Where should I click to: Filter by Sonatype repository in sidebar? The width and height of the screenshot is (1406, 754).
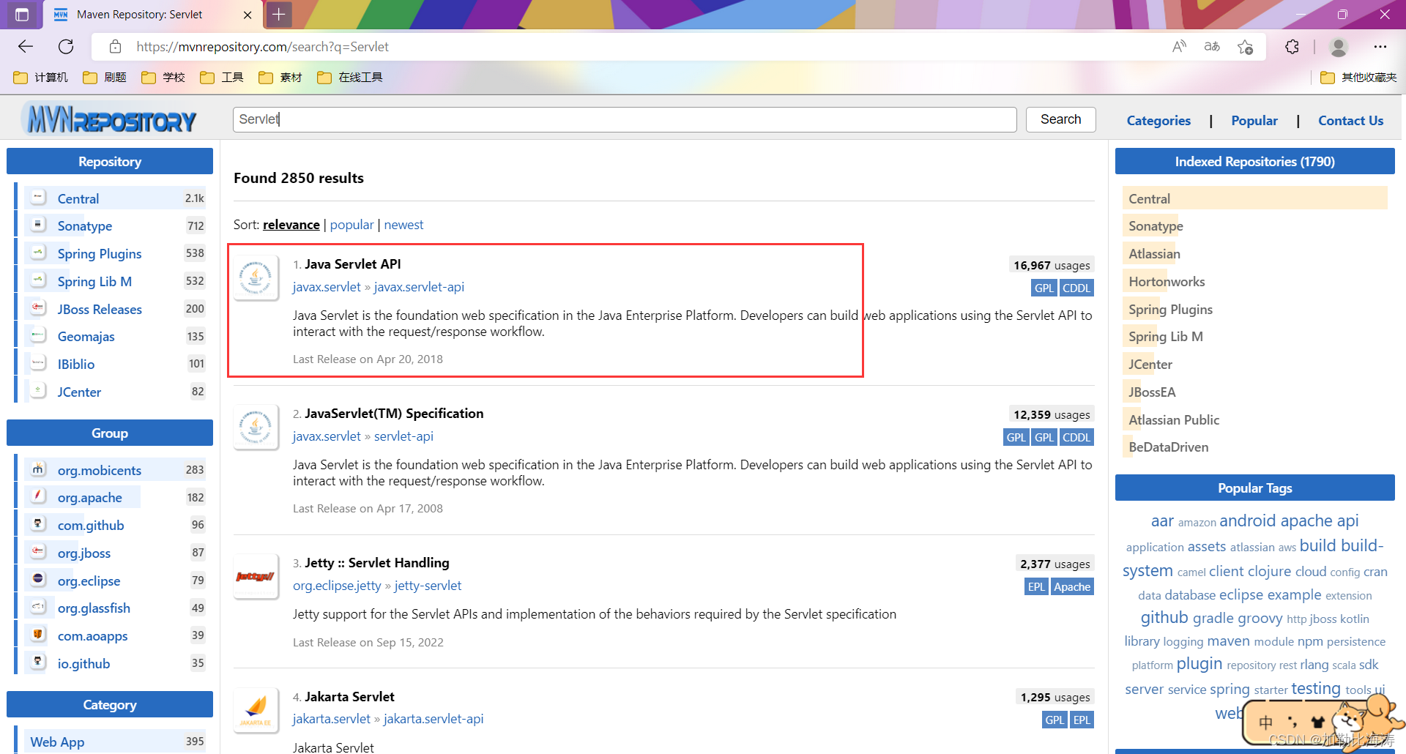coord(85,226)
